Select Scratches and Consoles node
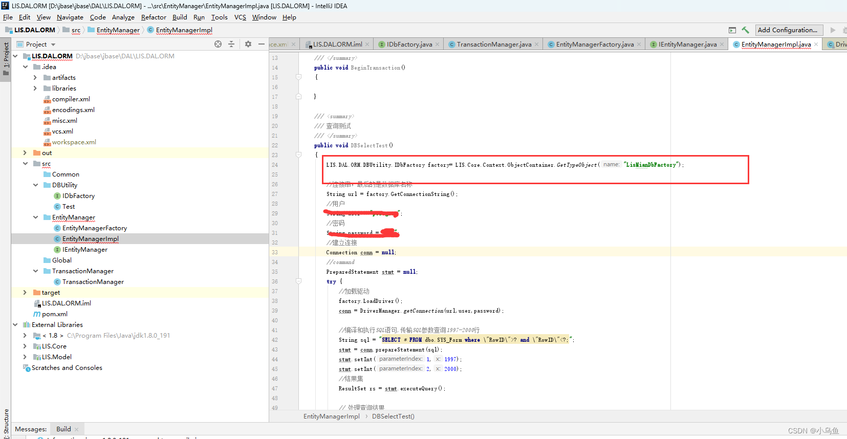 pos(67,368)
